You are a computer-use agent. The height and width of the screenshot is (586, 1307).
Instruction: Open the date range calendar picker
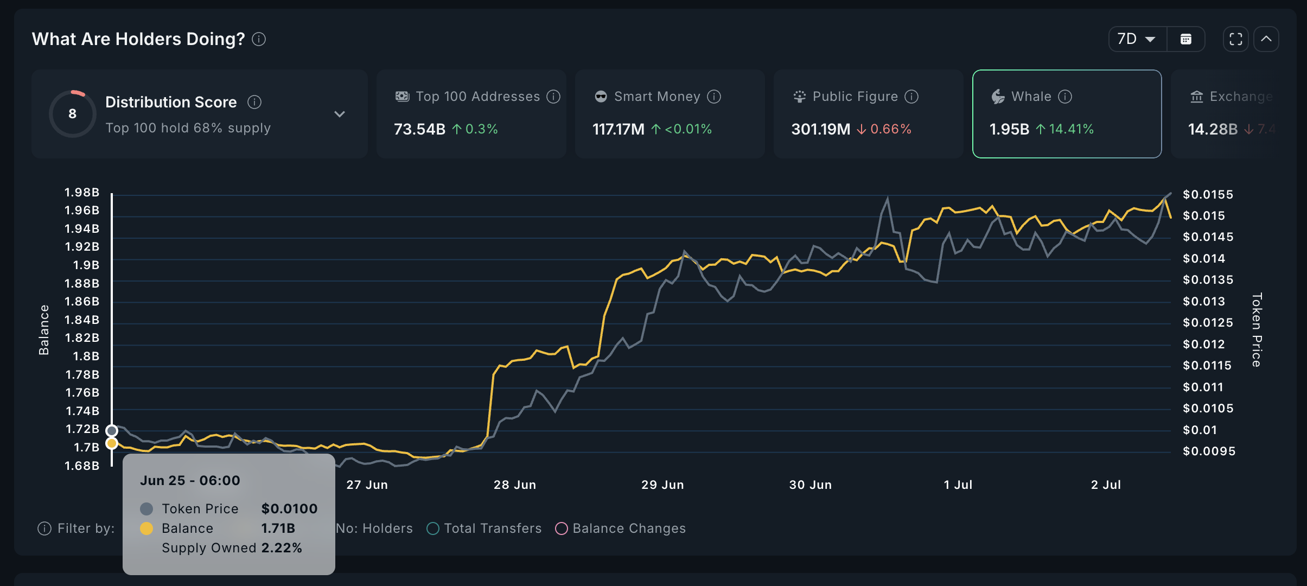click(1186, 39)
